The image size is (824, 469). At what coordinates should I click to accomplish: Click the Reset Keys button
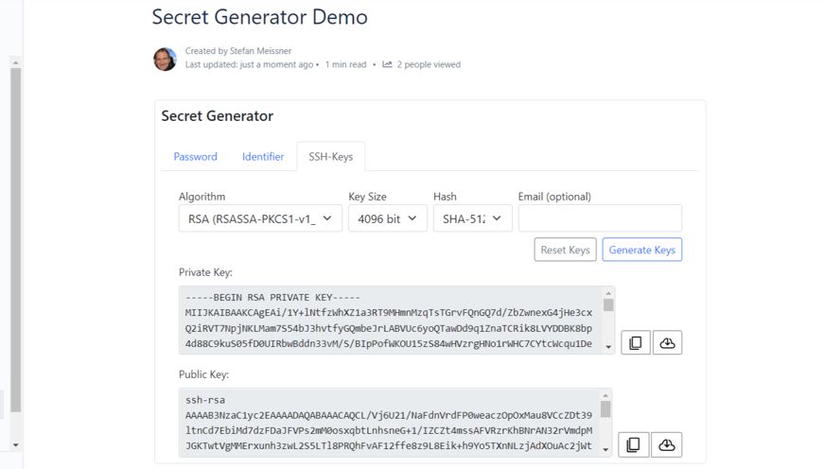tap(565, 250)
